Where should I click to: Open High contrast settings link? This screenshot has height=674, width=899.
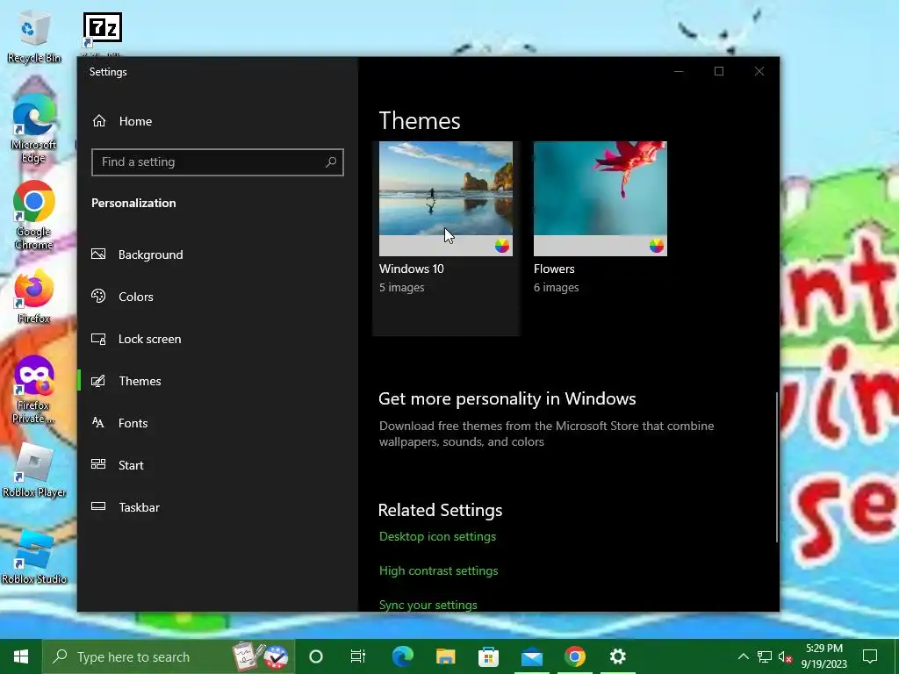coord(439,570)
